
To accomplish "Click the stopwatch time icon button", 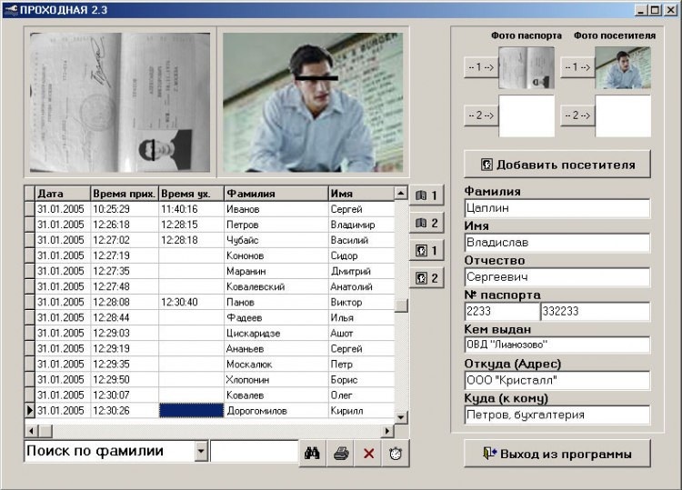I will tap(396, 454).
